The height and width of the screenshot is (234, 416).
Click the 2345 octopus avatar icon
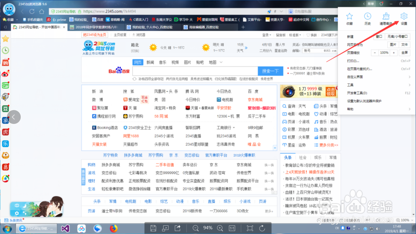pos(9,9)
